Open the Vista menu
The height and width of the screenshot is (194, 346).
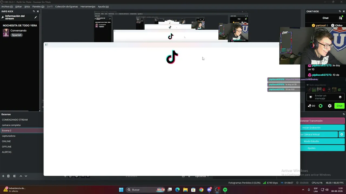coord(27,6)
